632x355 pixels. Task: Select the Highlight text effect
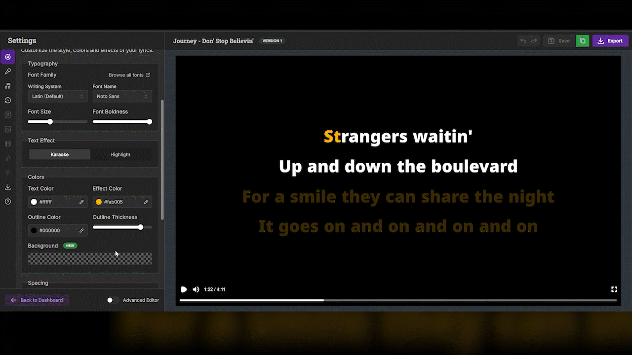click(x=120, y=155)
